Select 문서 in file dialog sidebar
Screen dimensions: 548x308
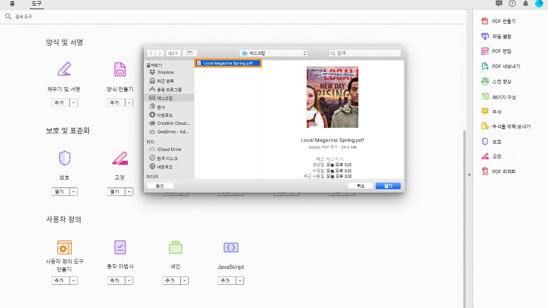point(169,107)
